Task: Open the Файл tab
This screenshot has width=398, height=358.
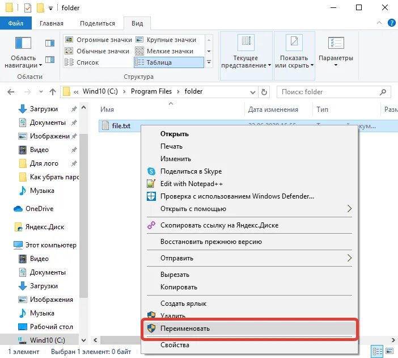Action: (16, 23)
